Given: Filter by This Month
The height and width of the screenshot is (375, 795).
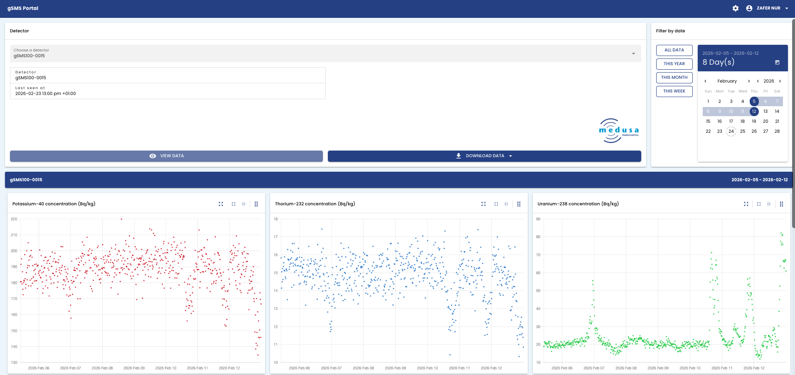Looking at the screenshot, I should 674,78.
